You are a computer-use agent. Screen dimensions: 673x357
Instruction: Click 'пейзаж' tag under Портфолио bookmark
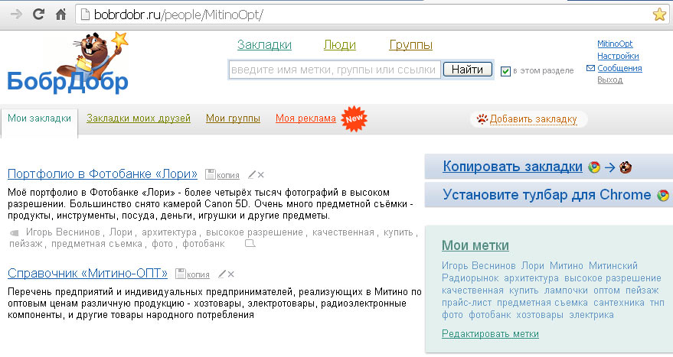26,244
